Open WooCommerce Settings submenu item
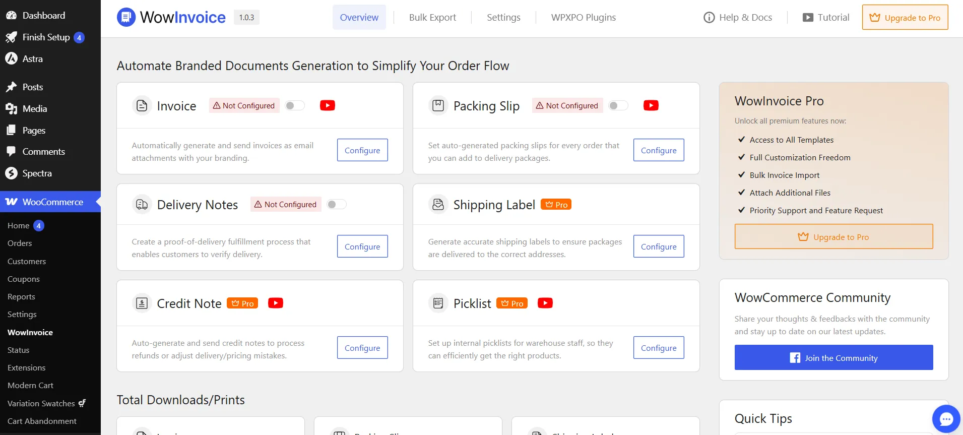 tap(22, 314)
